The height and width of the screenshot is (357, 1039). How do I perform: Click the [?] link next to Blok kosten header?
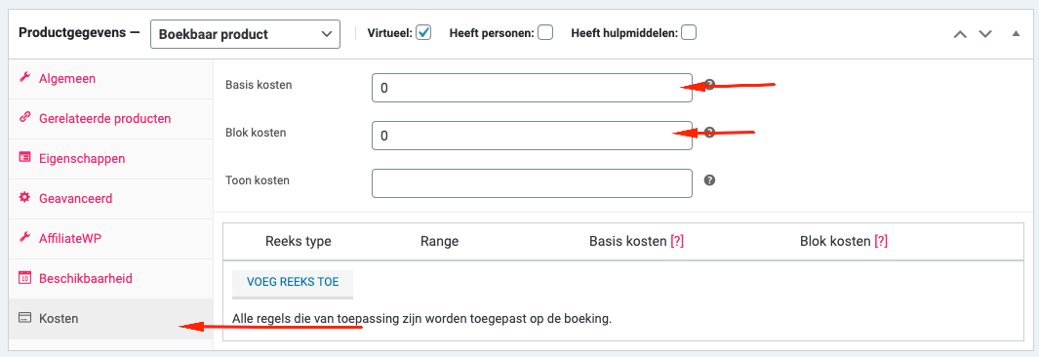click(x=881, y=242)
